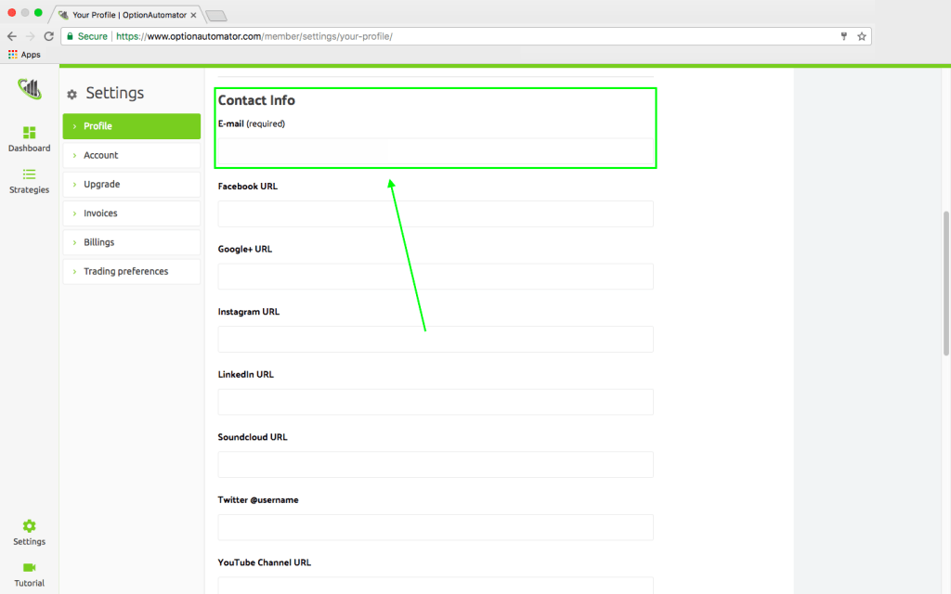This screenshot has width=951, height=594.
Task: Click the Settings gear at sidebar bottom
Action: pos(29,526)
